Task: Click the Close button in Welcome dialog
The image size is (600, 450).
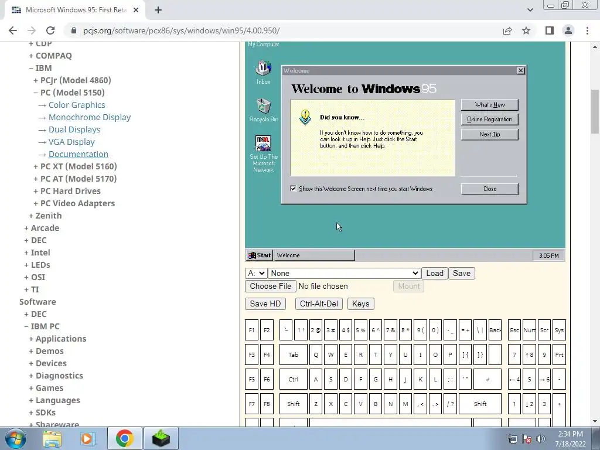Action: click(490, 189)
